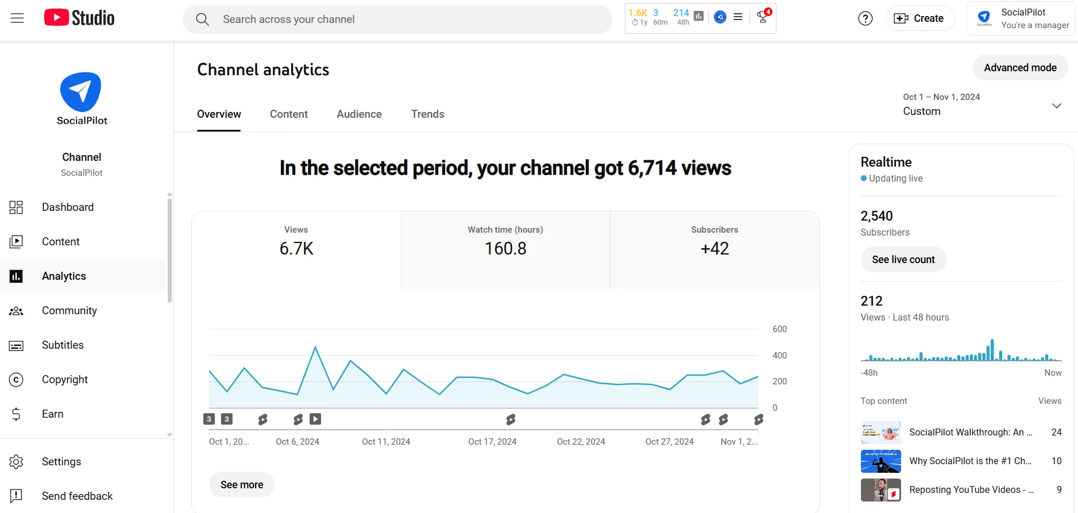Click the Create button
1078x513 pixels.
[x=919, y=18]
